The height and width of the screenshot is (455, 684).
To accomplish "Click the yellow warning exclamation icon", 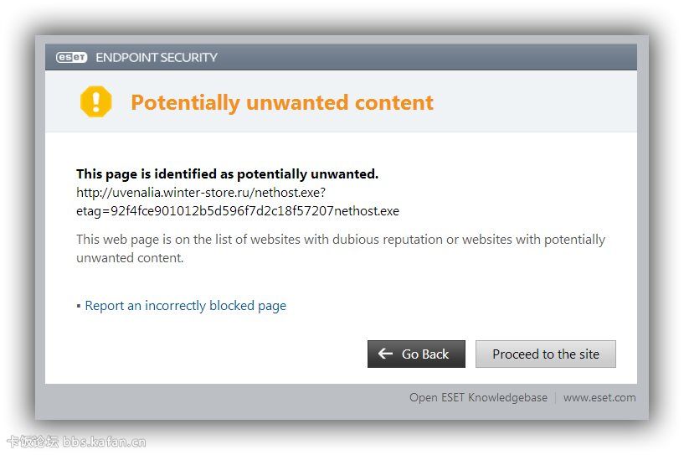I will point(95,102).
